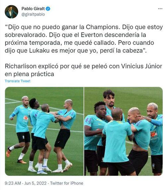Open the three-dot more options menu
Screen dimensions: 166x190
[160, 9]
